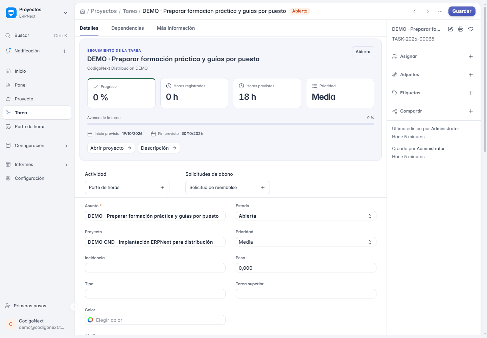Add a tag with Etiquetas plus

471,93
